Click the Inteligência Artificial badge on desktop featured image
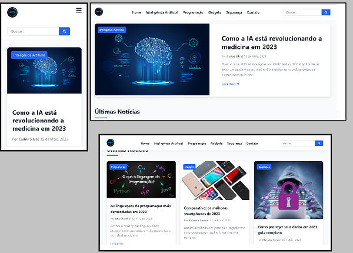The image size is (353, 253). 112,29
